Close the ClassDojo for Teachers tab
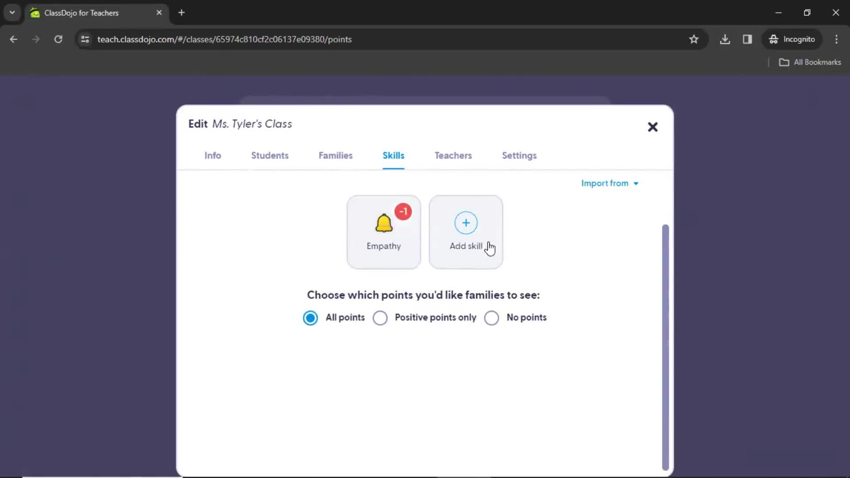 pos(159,13)
